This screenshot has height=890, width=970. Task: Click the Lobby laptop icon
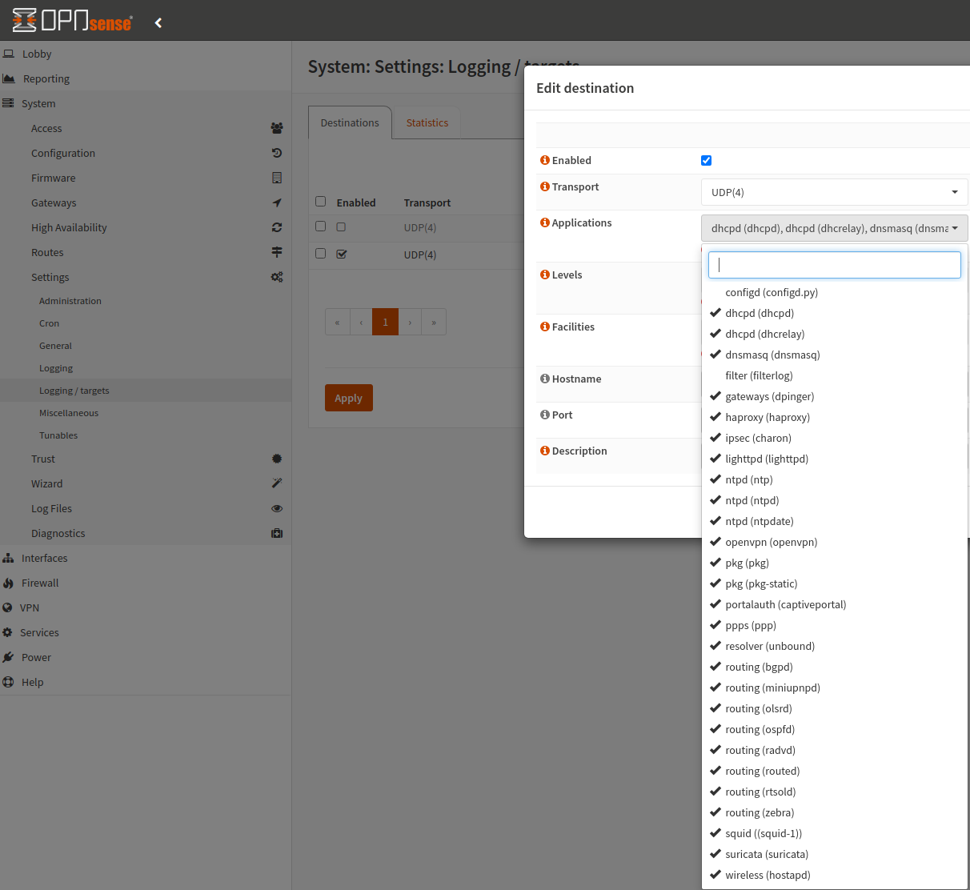(9, 54)
